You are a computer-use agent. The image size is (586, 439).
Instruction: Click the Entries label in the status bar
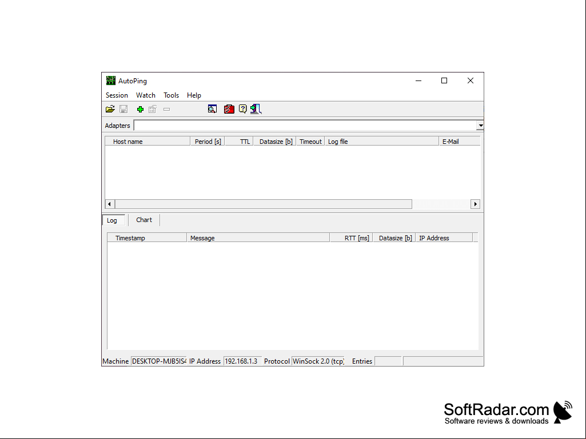(362, 361)
